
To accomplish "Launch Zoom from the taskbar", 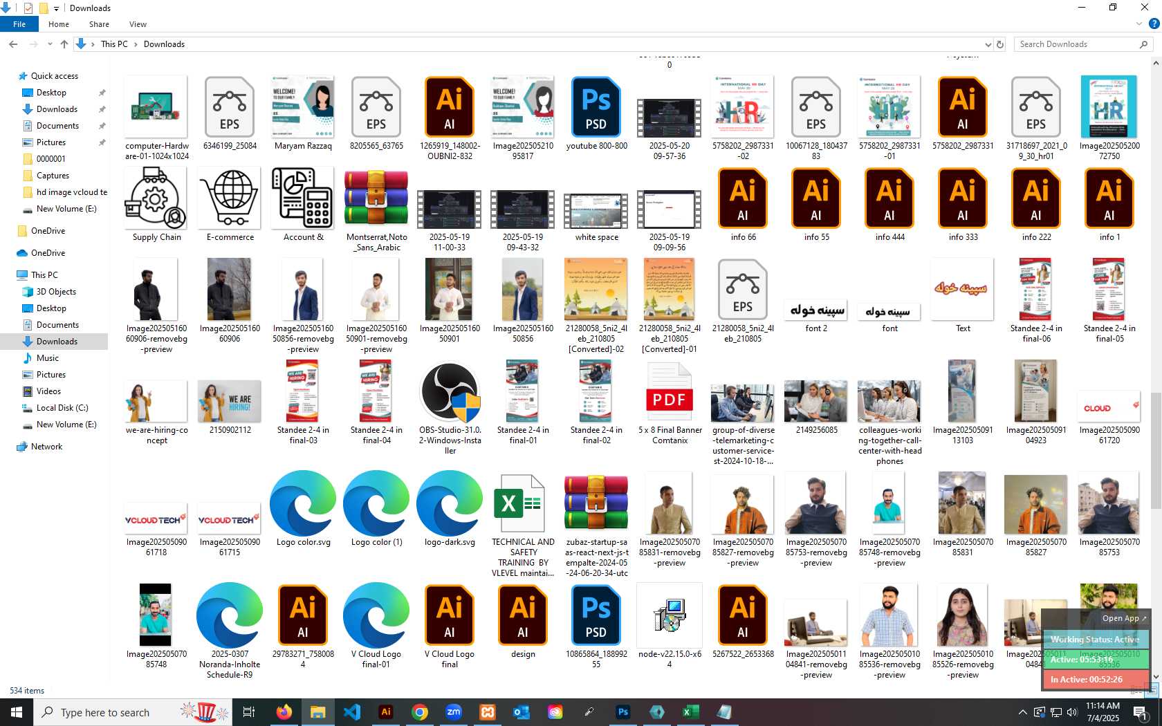I will [x=454, y=711].
